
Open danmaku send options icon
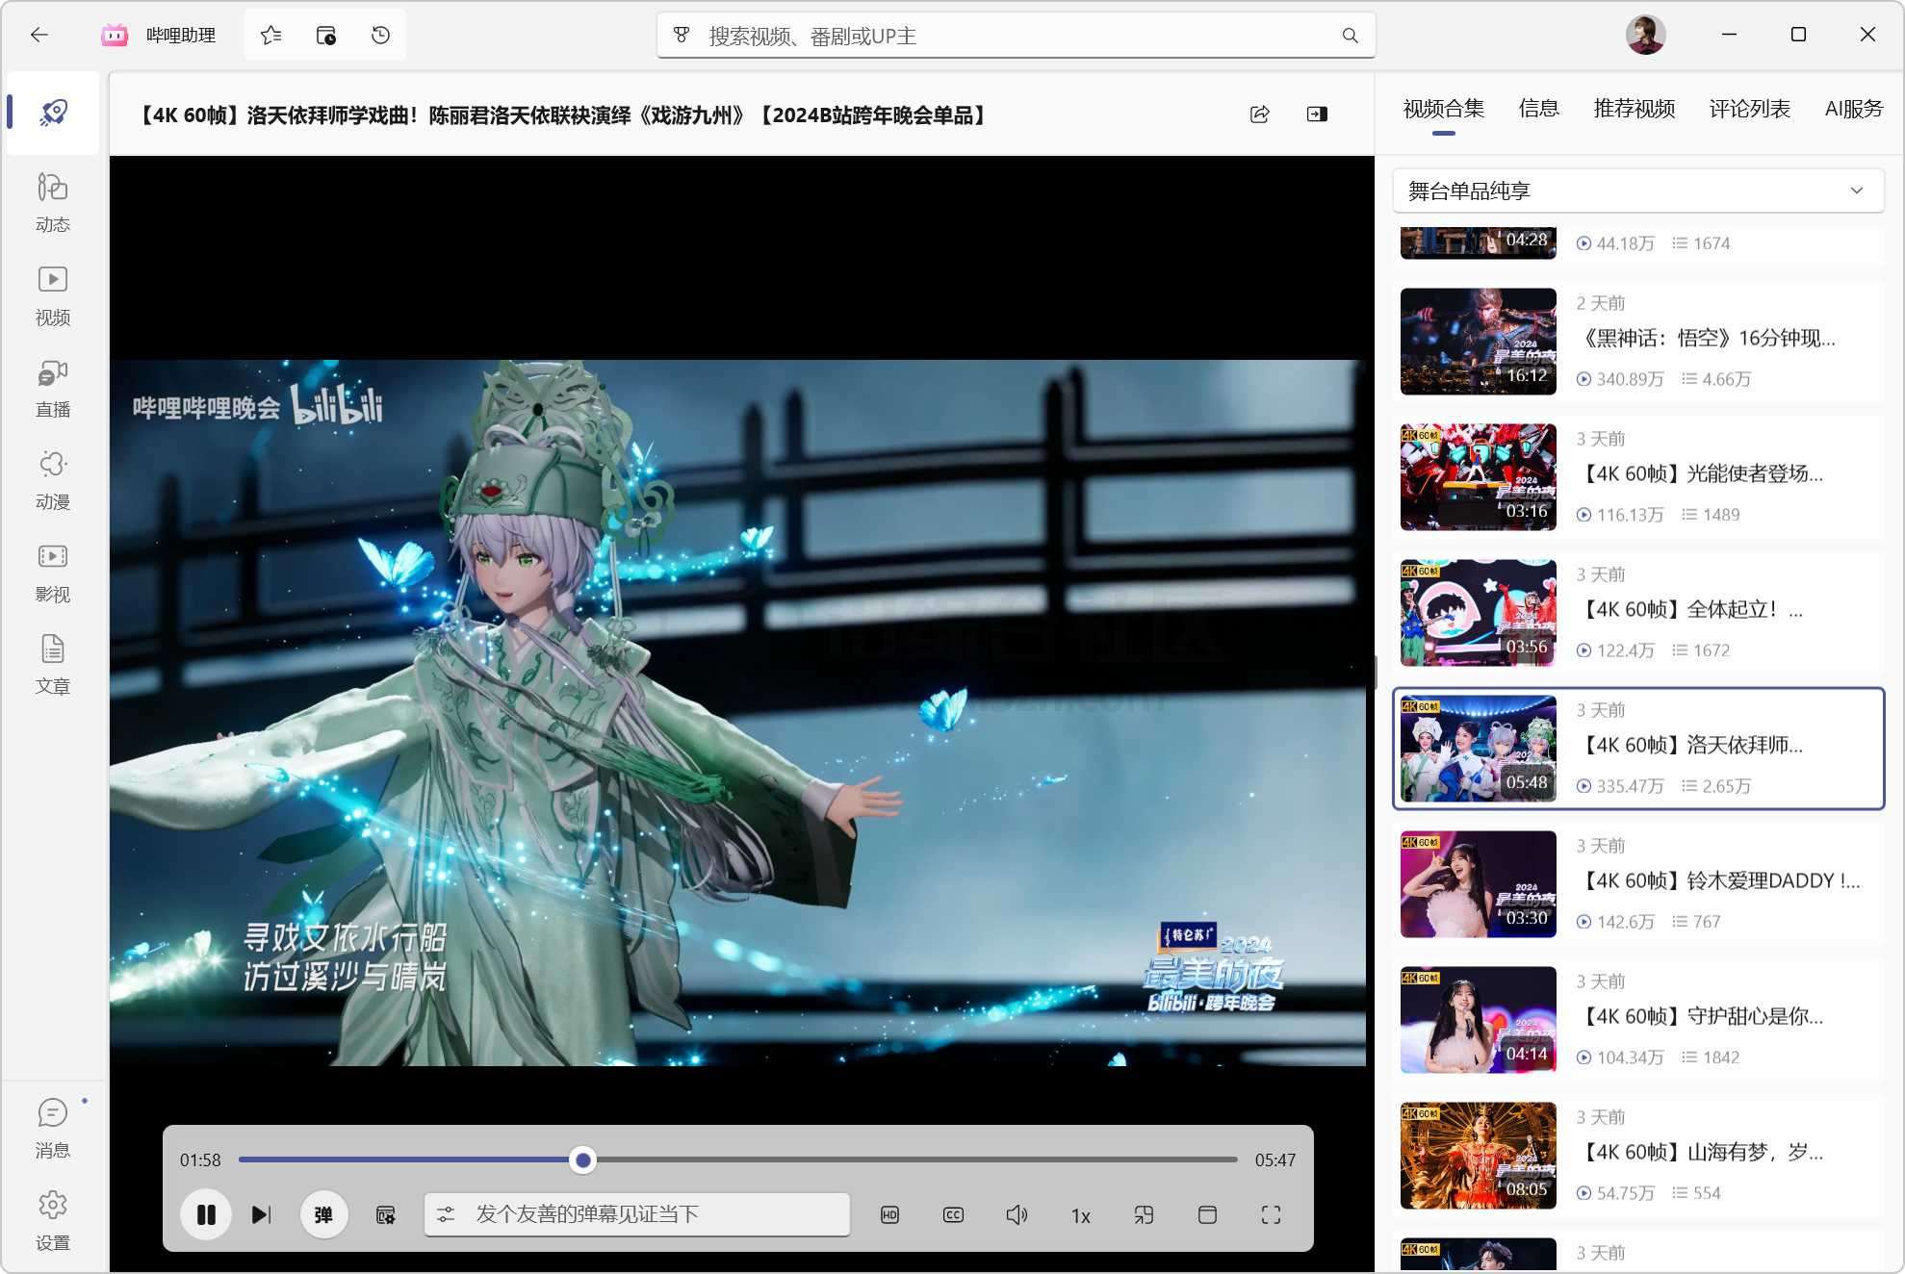click(446, 1214)
